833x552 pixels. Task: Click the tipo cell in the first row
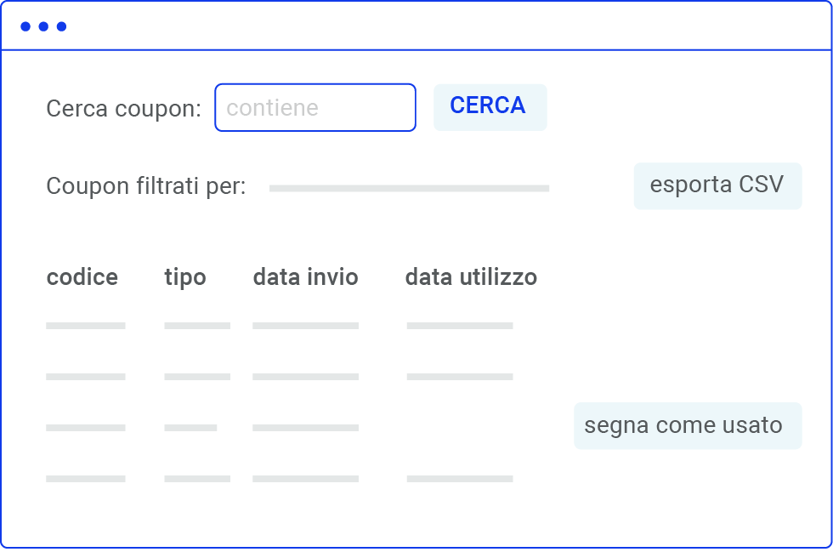point(197,326)
